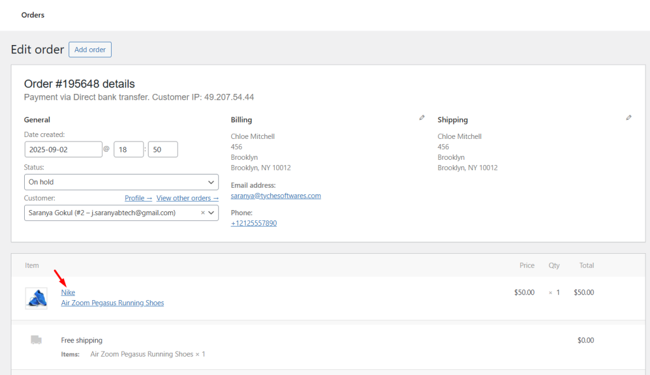The height and width of the screenshot is (375, 650).
Task: Click the minute field showing 50
Action: [162, 149]
